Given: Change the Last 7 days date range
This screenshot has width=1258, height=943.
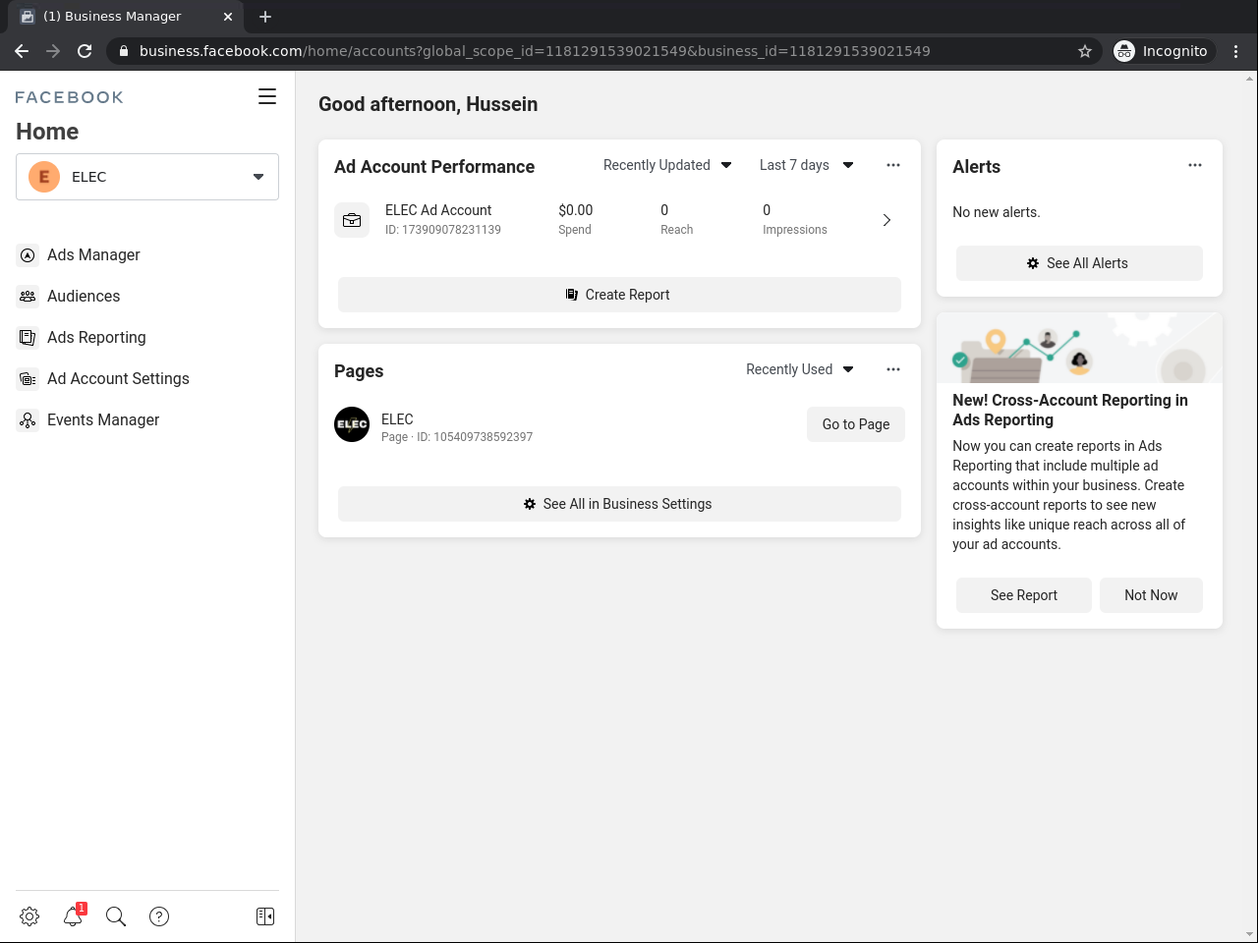Looking at the screenshot, I should coord(806,165).
